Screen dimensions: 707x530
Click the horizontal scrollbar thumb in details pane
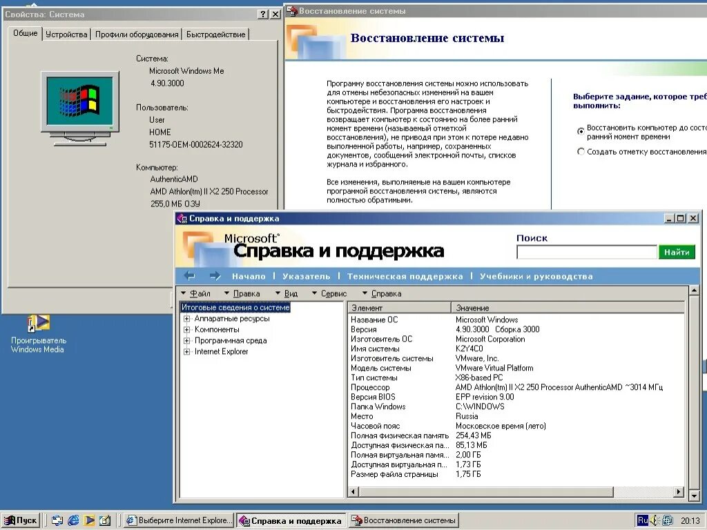point(486,491)
